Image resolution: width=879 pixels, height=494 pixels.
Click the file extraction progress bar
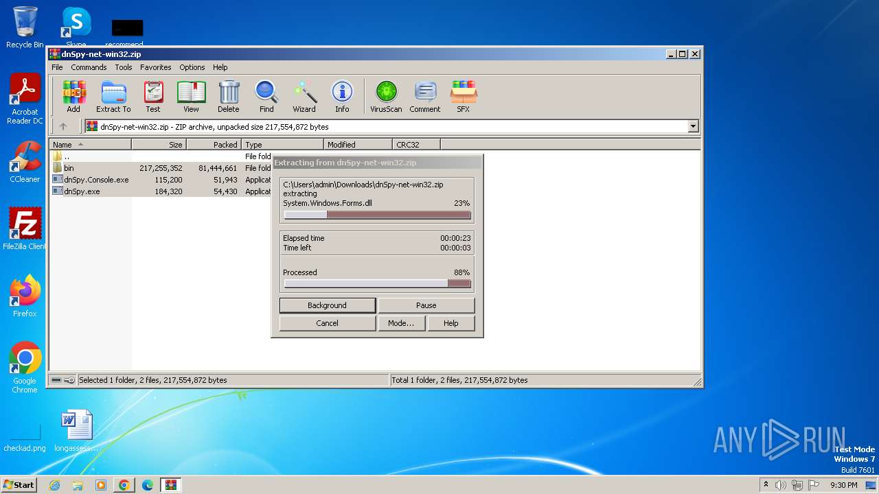(x=378, y=215)
